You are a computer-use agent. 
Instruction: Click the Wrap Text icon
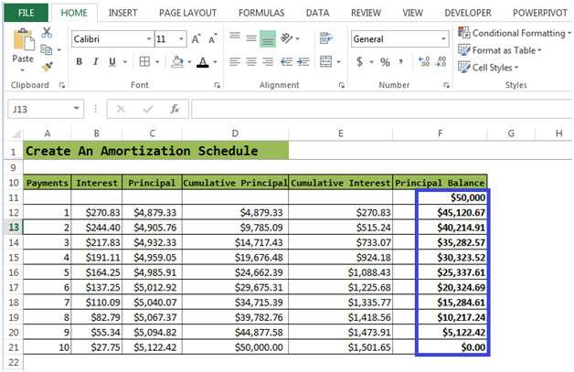tap(325, 38)
